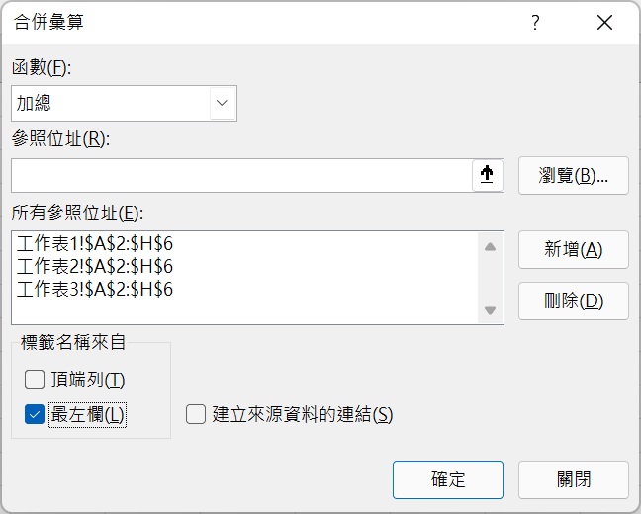Click the 刪除(D) delete button
Screen dimensions: 641x514
(573, 301)
